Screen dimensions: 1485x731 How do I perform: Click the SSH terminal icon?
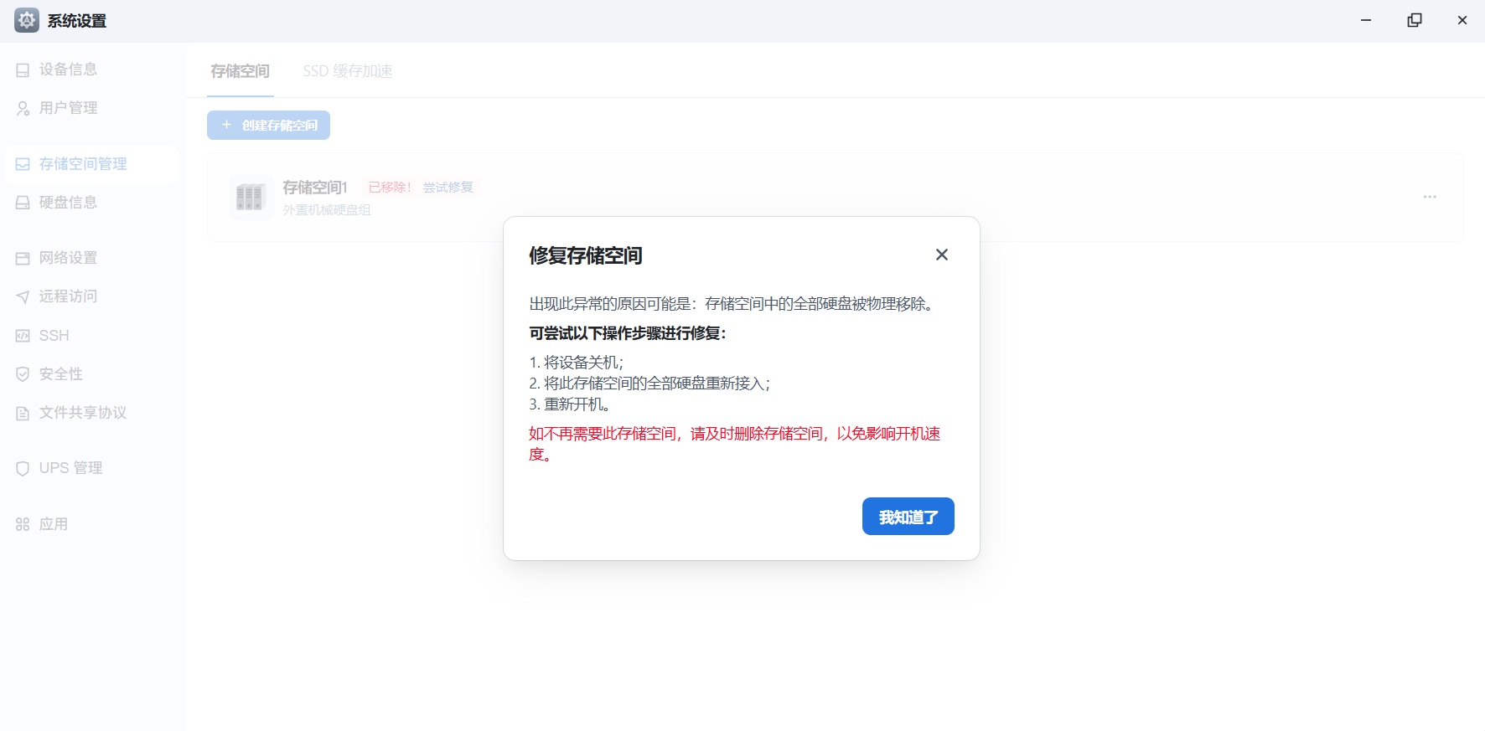tap(23, 336)
